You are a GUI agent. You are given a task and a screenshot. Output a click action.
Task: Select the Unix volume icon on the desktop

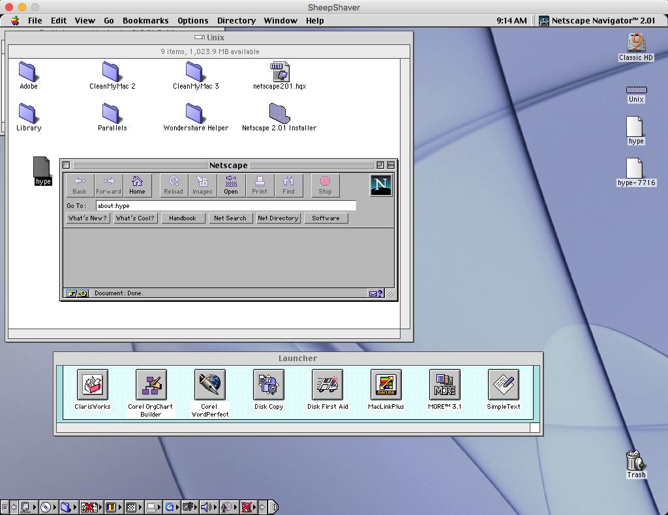click(637, 90)
